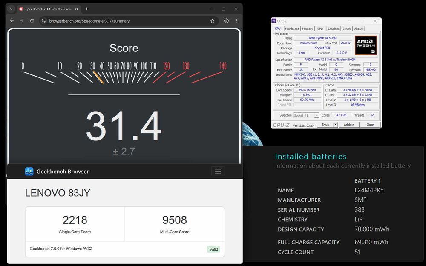Click the browser back arrow

[12, 21]
